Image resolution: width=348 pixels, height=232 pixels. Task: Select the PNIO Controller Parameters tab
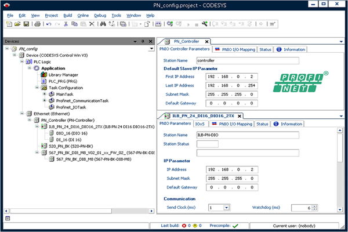[x=184, y=49]
